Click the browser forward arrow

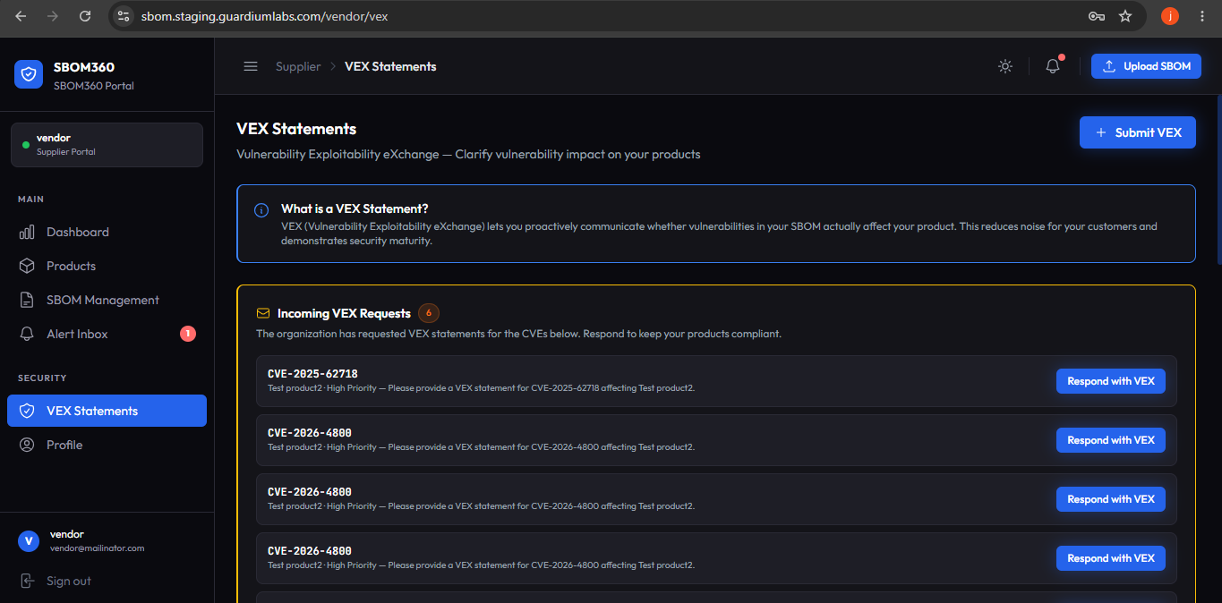(53, 16)
